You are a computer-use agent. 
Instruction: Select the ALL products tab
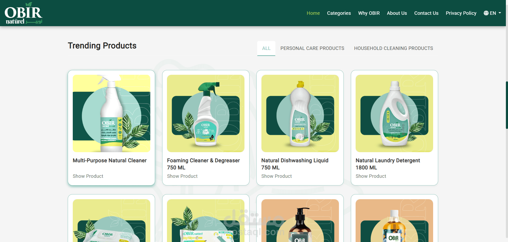tap(266, 48)
